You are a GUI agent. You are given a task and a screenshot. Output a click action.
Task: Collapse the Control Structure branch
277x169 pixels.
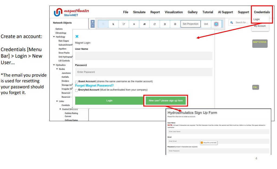pyautogui.click(x=60, y=109)
